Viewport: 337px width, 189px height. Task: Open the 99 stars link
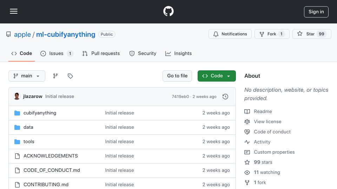(263, 162)
